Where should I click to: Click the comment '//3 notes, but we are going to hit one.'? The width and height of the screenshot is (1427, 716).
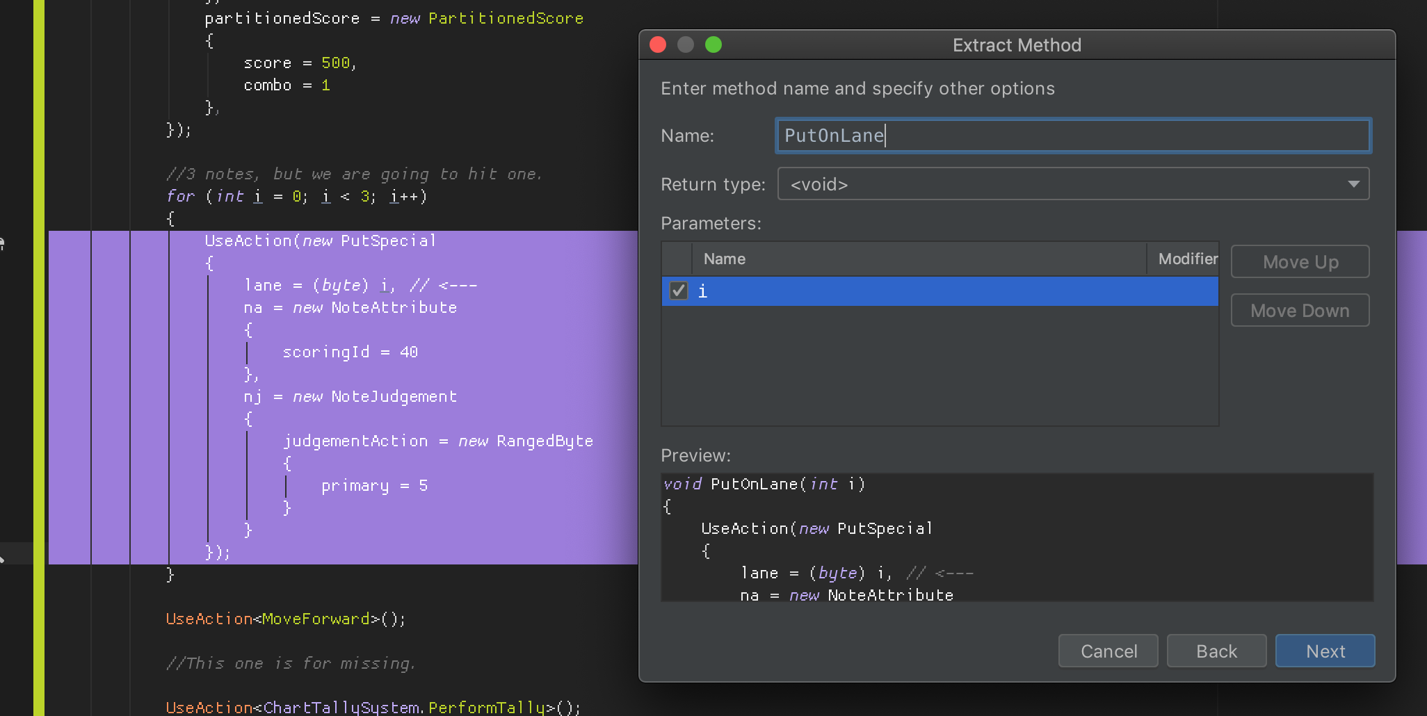354,174
